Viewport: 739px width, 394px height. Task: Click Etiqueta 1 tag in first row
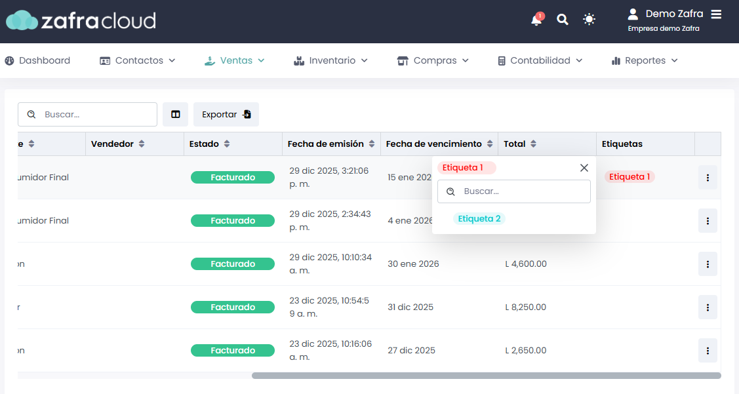pyautogui.click(x=629, y=177)
